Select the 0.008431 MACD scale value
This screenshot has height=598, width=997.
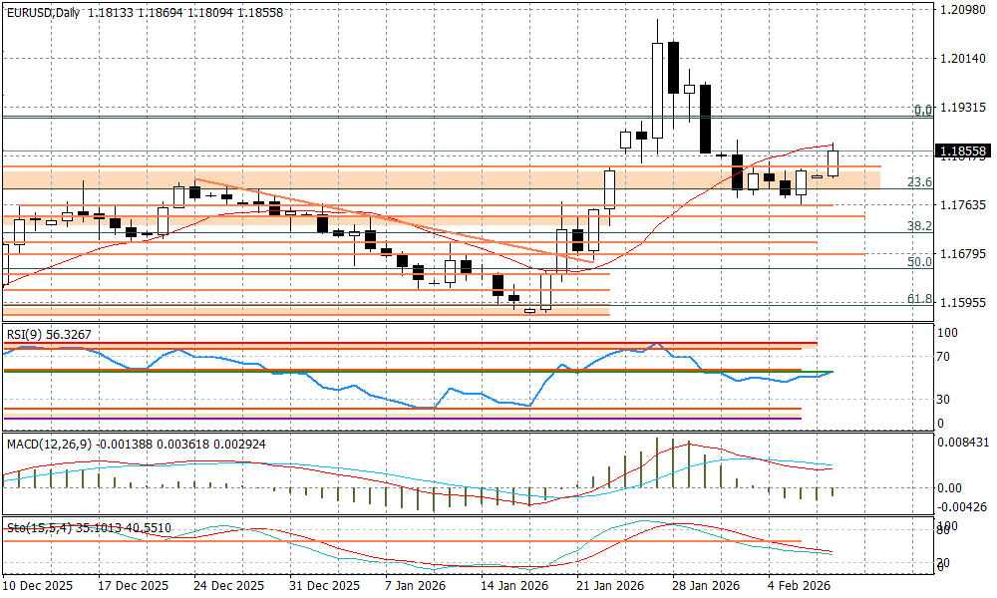[964, 442]
